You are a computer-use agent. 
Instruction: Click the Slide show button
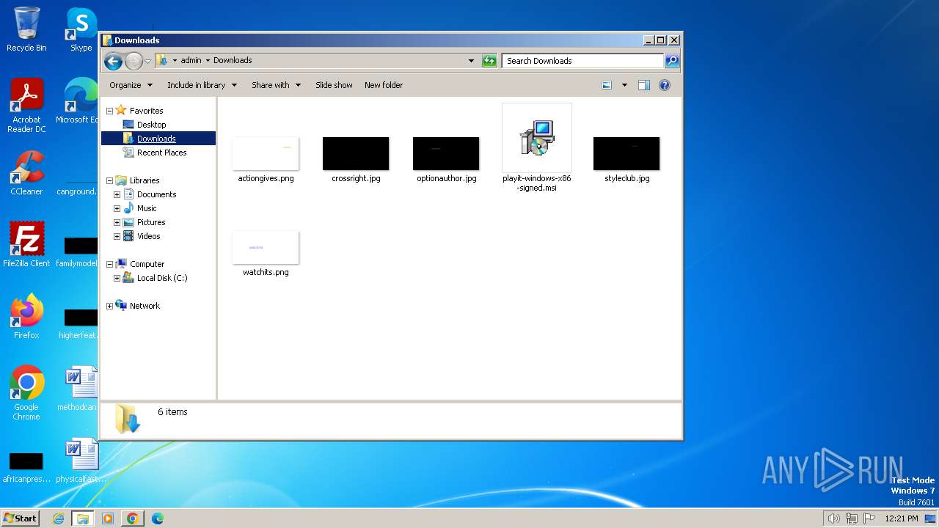(x=334, y=85)
